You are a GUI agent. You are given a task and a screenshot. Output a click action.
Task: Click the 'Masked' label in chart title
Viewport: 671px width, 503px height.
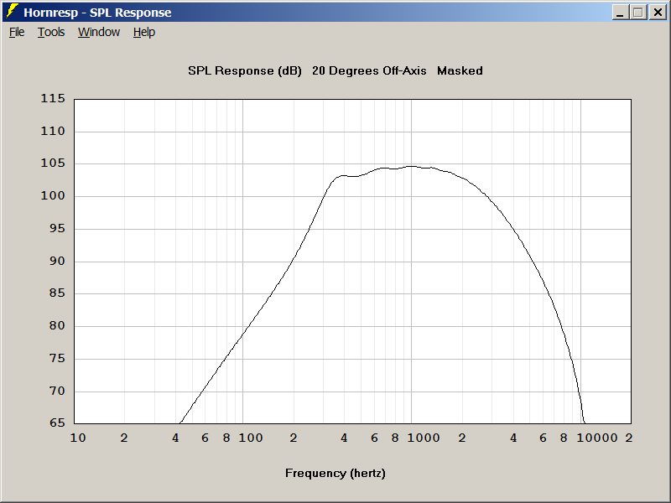click(x=460, y=70)
